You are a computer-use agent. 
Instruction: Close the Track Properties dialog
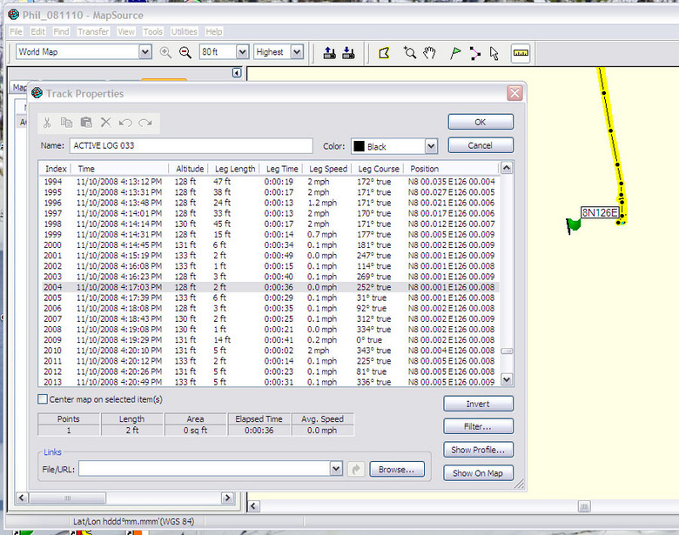click(514, 93)
